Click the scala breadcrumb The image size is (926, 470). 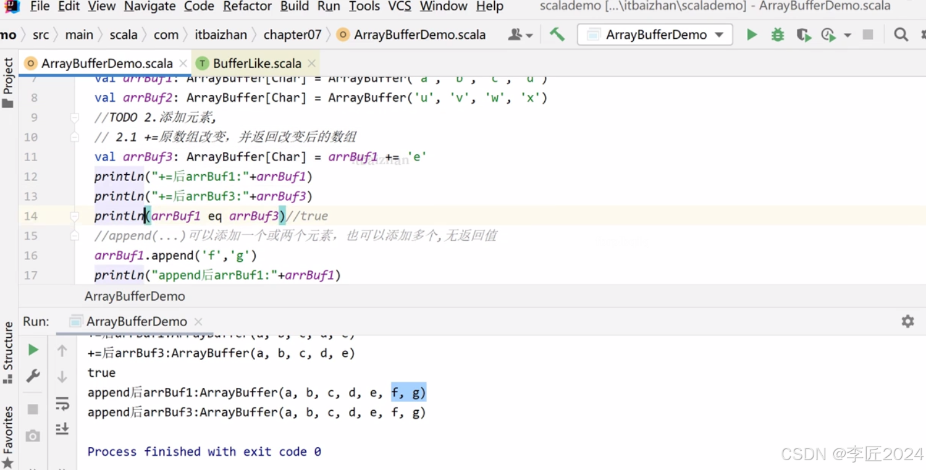tap(124, 35)
